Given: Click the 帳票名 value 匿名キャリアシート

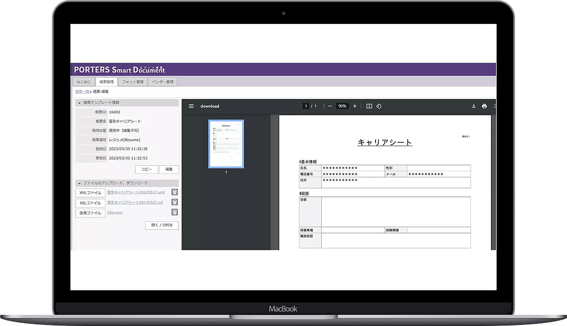Looking at the screenshot, I should tap(125, 122).
